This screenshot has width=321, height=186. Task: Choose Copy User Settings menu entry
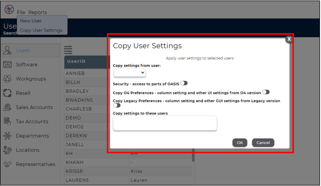[41, 30]
